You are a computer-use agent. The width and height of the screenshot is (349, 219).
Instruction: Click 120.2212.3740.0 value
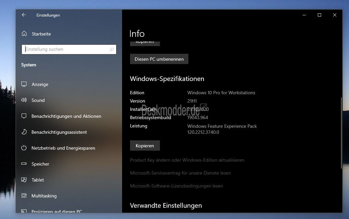click(203, 132)
